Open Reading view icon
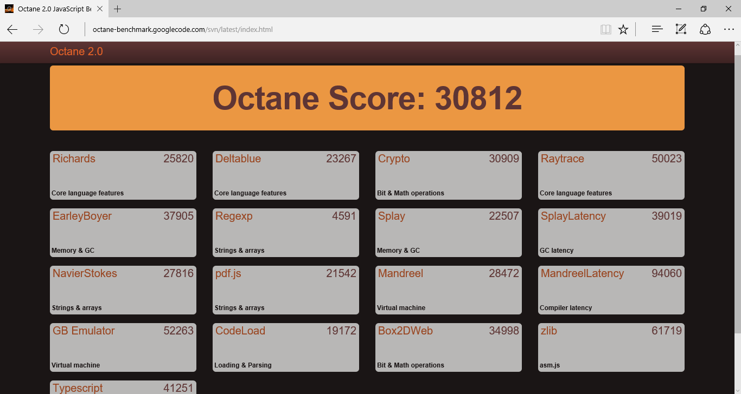741x394 pixels. tap(605, 29)
